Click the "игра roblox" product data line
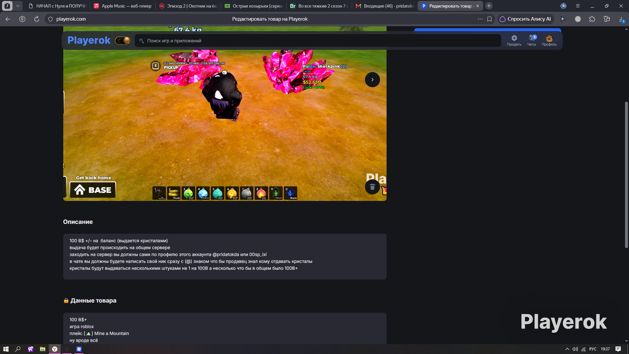The image size is (629, 354). pyautogui.click(x=82, y=326)
